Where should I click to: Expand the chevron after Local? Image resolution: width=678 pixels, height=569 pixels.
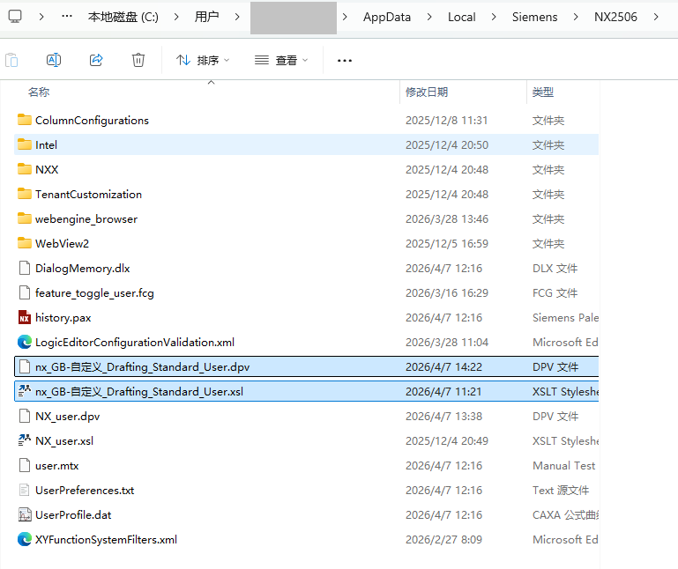494,17
